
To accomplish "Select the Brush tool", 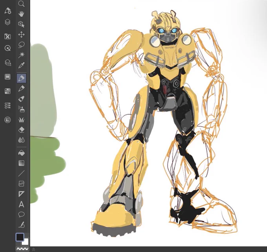I will click(21, 99).
